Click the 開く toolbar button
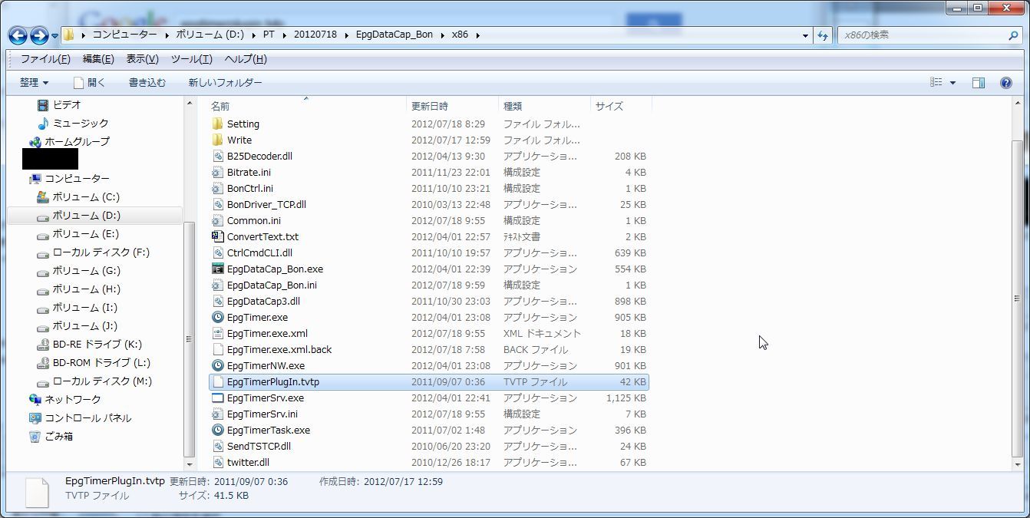The height and width of the screenshot is (518, 1030). [x=89, y=82]
